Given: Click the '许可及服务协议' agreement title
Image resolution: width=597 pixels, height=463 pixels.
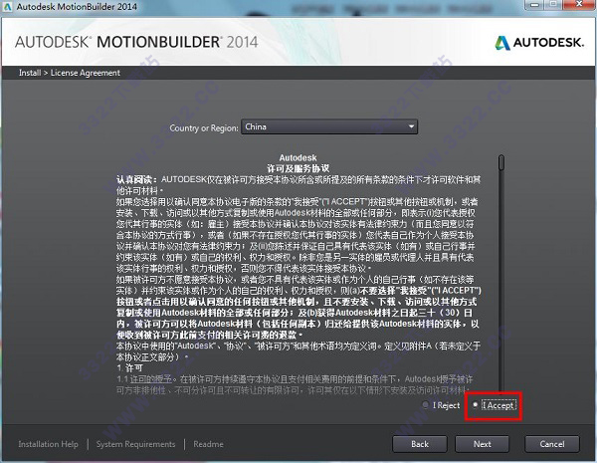Looking at the screenshot, I should pos(298,168).
